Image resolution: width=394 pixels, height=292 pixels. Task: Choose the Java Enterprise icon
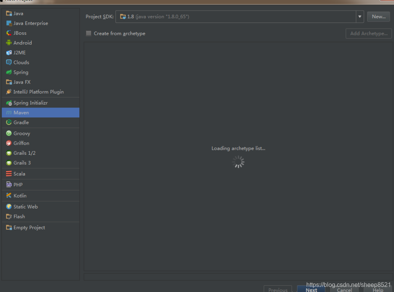pos(9,23)
